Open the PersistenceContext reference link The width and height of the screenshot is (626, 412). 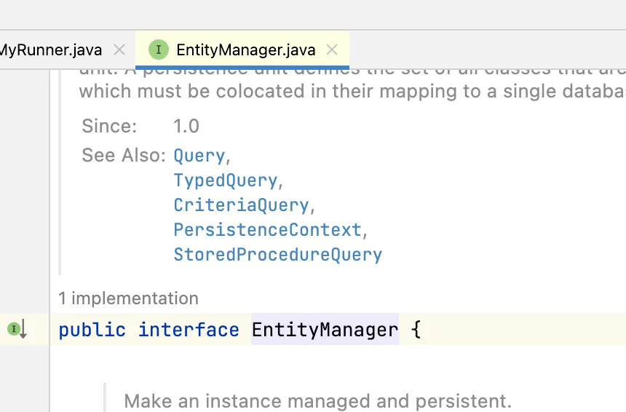pyautogui.click(x=267, y=230)
